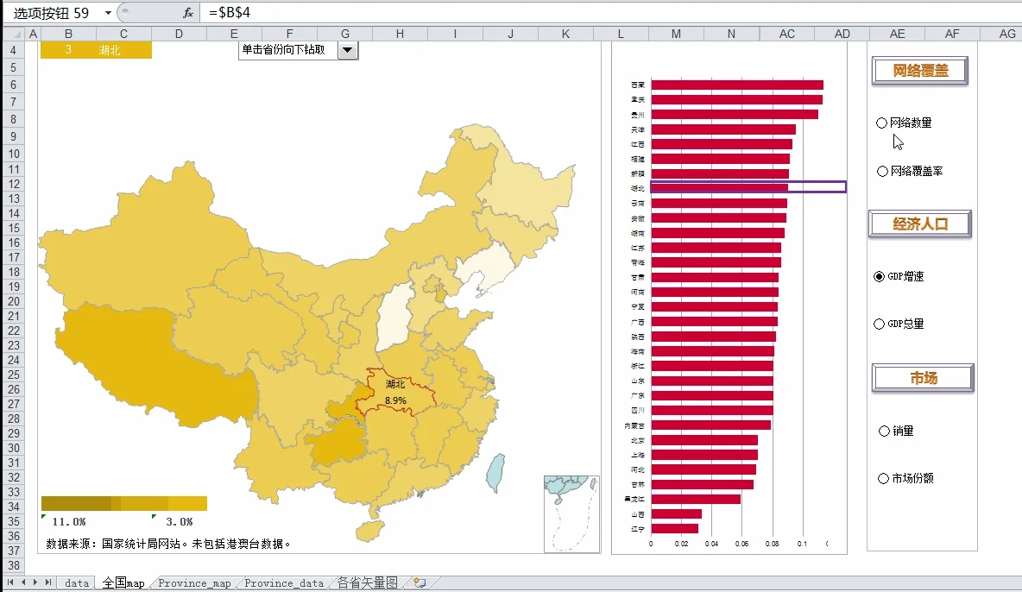
Task: Click the insert function fx icon
Action: (187, 12)
